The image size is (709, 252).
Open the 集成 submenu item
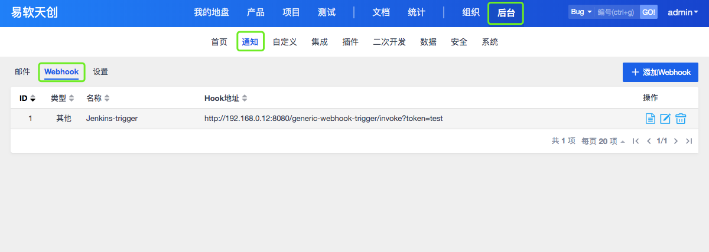(x=320, y=42)
